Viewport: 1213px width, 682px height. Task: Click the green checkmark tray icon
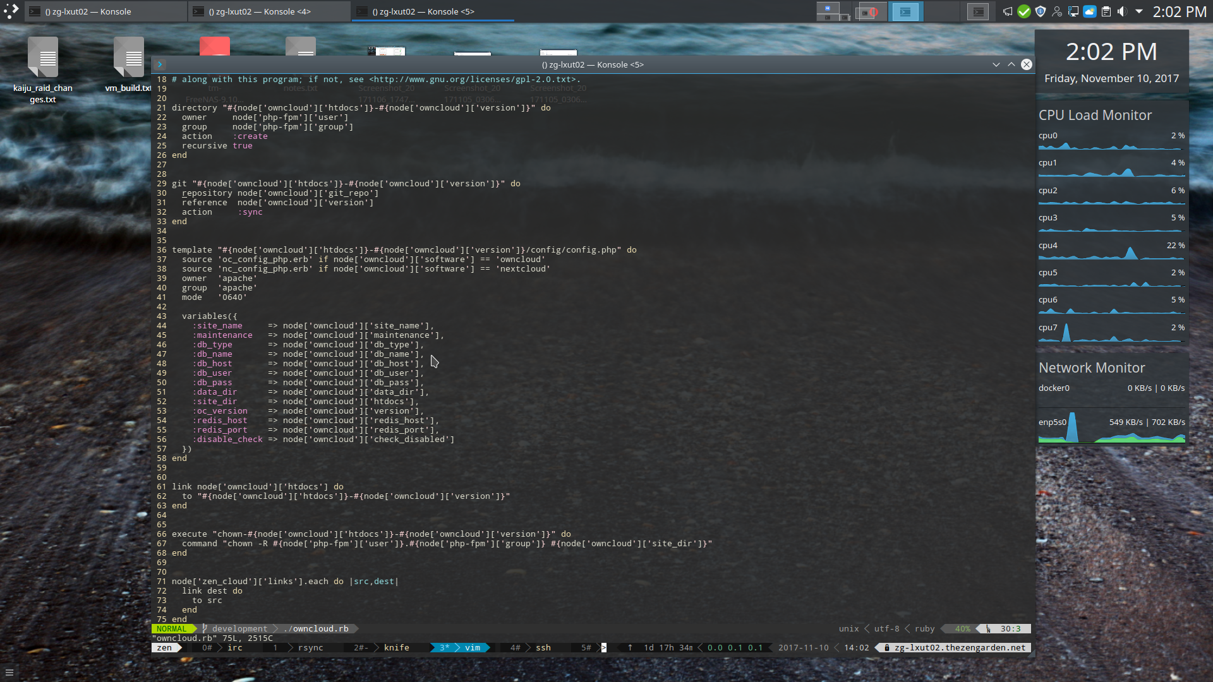coord(1024,11)
